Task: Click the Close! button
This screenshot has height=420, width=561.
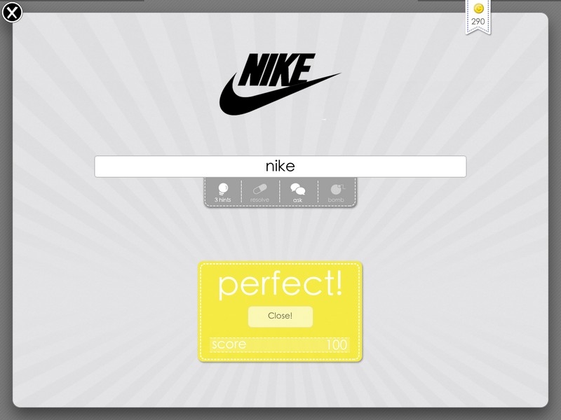Action: 280,316
